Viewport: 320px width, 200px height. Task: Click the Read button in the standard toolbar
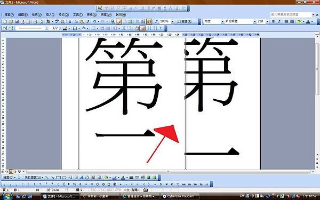pyautogui.click(x=184, y=21)
